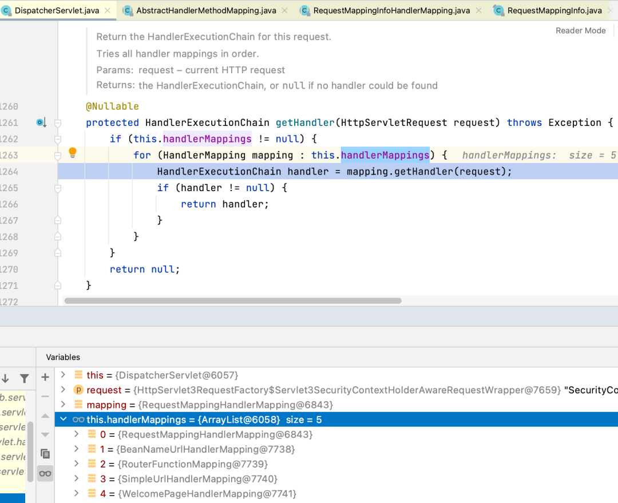Expand element 2 RouterFunctionMapping
This screenshot has height=503, width=618.
click(77, 464)
